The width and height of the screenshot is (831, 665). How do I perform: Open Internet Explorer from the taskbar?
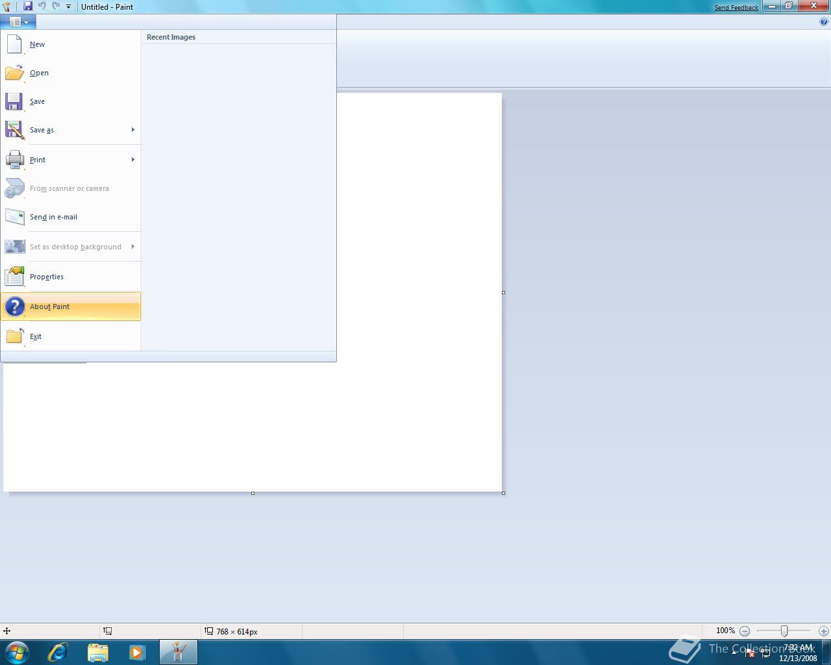pyautogui.click(x=58, y=652)
